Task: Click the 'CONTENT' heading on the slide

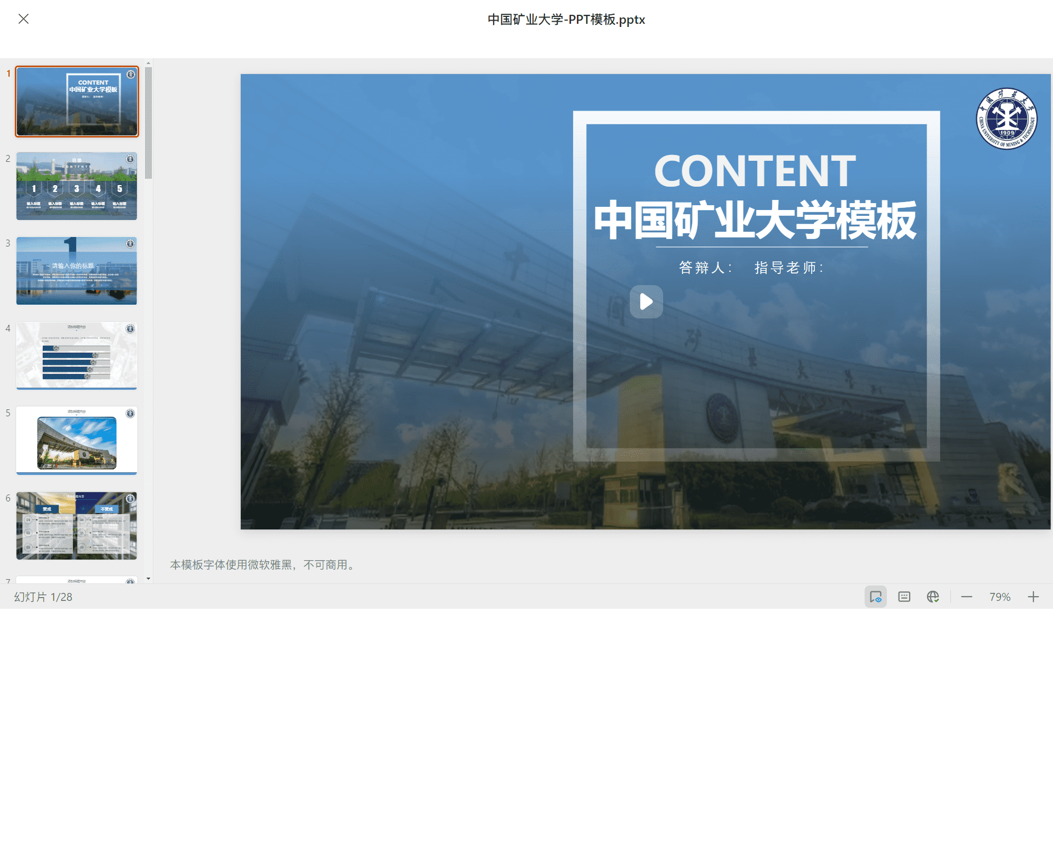Action: 755,171
